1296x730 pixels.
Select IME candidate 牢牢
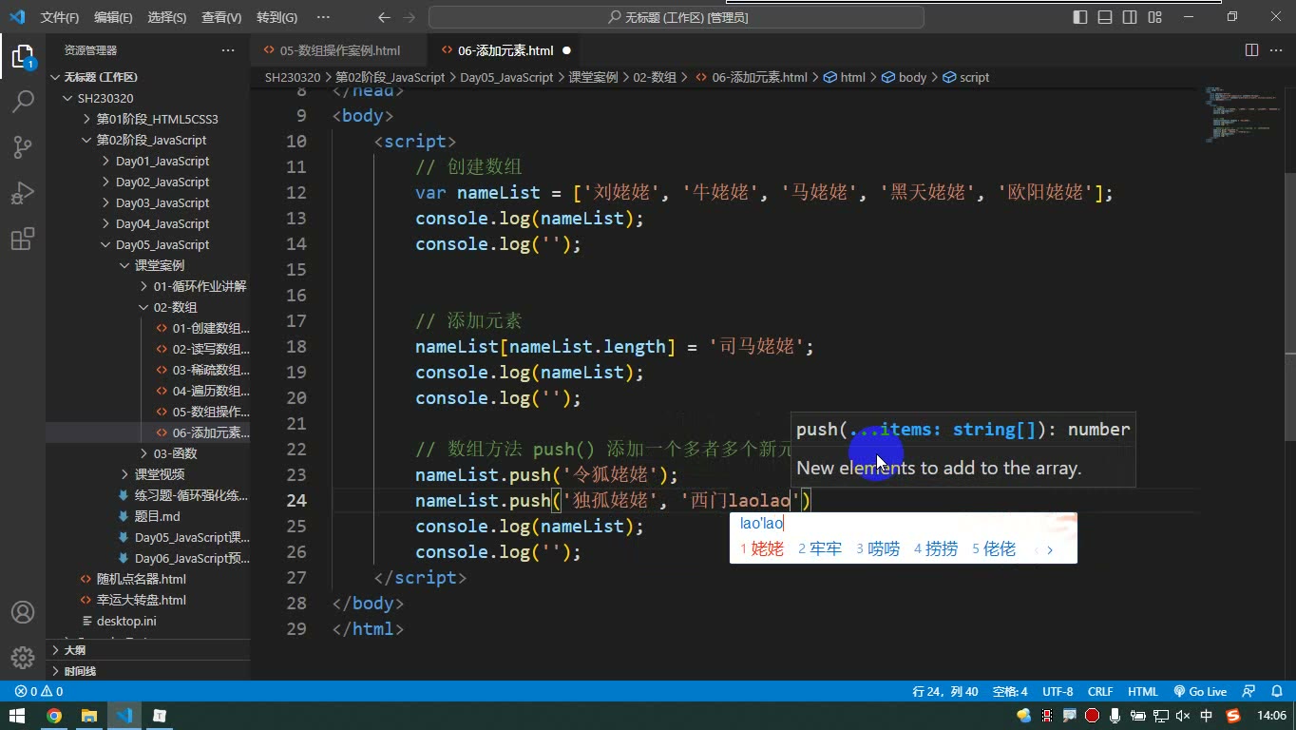click(820, 548)
